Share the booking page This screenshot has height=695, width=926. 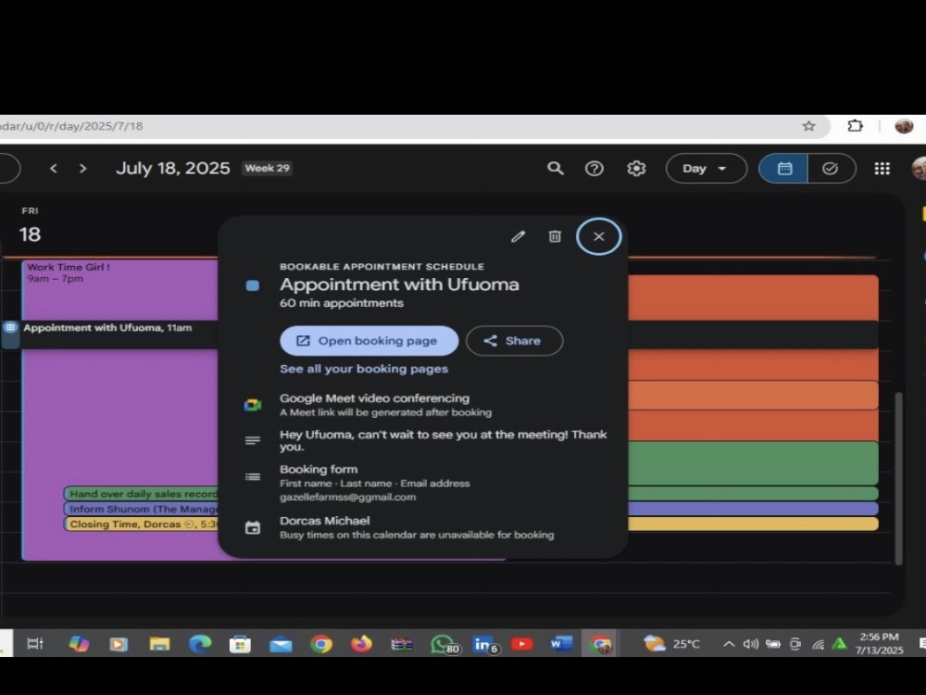514,341
